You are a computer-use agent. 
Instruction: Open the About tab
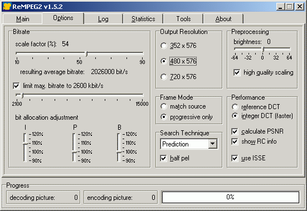click(x=223, y=19)
